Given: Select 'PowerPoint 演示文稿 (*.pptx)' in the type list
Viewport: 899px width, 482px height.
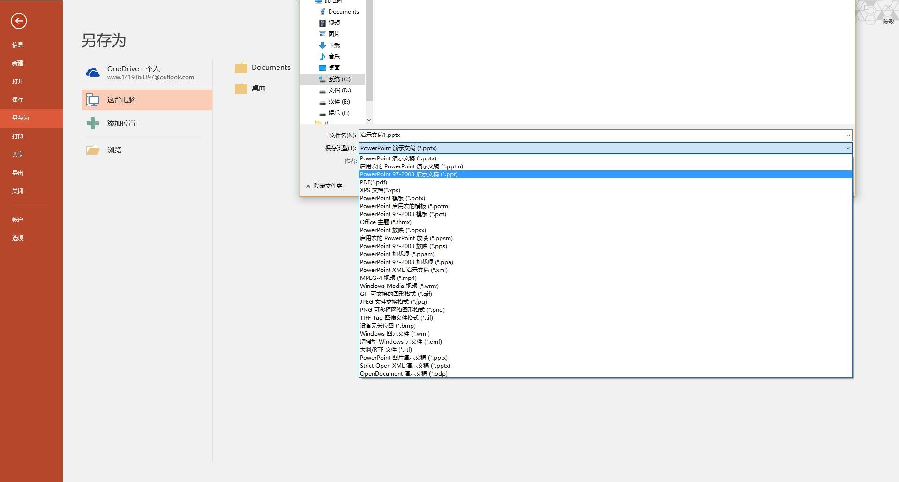Looking at the screenshot, I should [x=605, y=158].
